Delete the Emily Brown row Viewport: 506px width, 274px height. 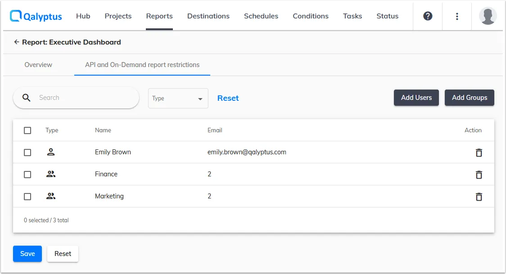tap(479, 153)
